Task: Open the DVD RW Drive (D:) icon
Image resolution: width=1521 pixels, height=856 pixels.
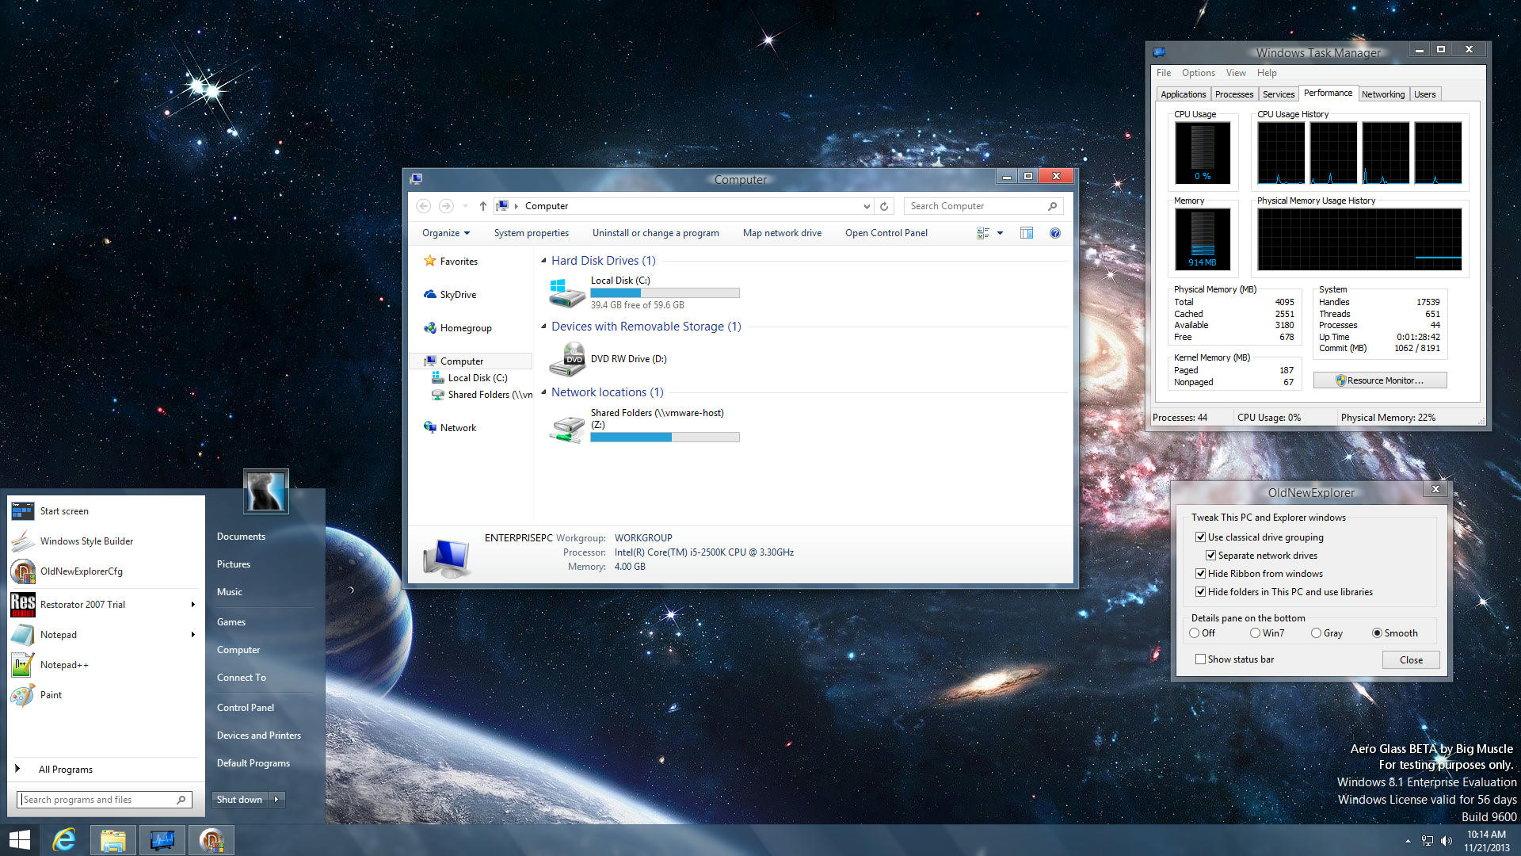Action: [x=567, y=359]
